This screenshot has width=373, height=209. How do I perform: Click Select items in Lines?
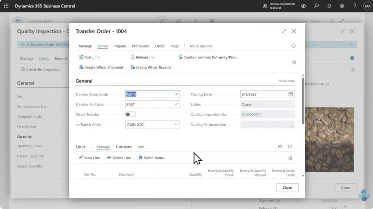point(152,158)
